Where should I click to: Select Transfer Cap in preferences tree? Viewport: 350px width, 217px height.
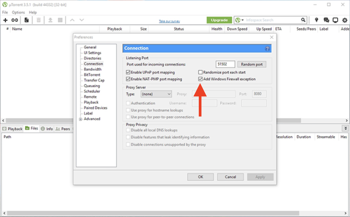click(94, 80)
